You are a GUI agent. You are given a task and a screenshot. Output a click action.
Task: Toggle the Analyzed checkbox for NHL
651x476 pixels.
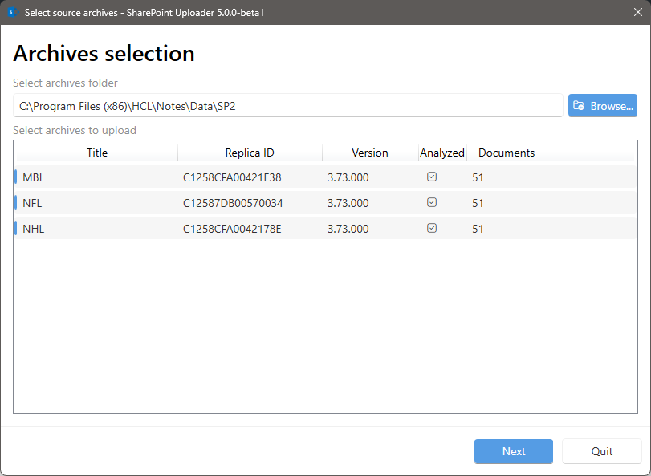pyautogui.click(x=432, y=228)
